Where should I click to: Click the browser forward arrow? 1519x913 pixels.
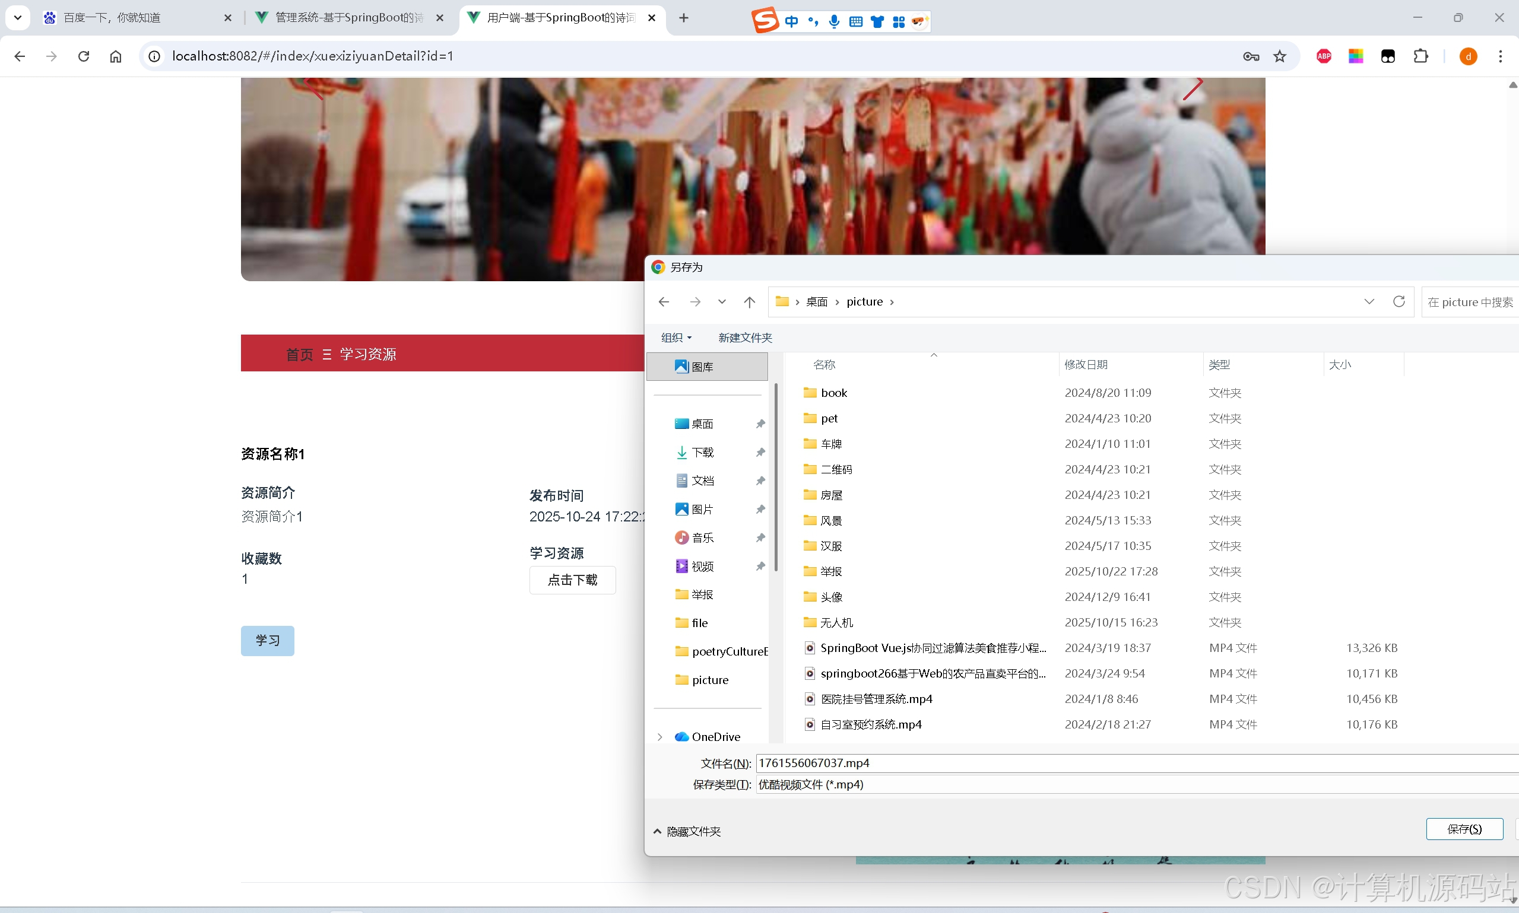[52, 56]
